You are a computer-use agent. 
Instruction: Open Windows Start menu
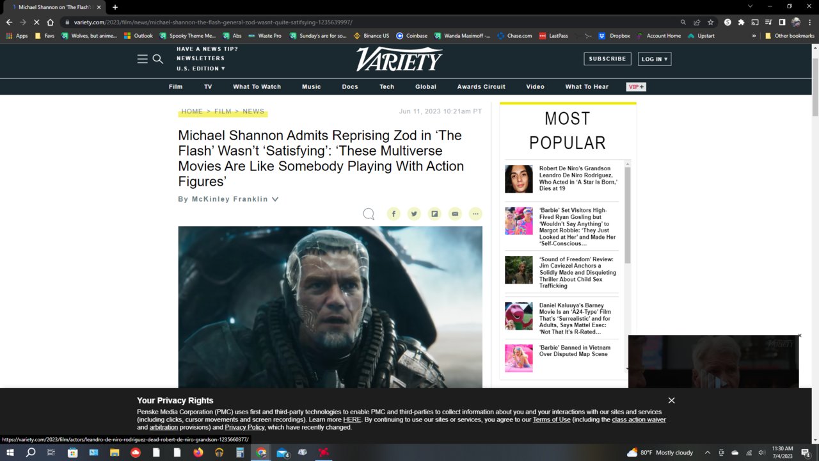10,453
